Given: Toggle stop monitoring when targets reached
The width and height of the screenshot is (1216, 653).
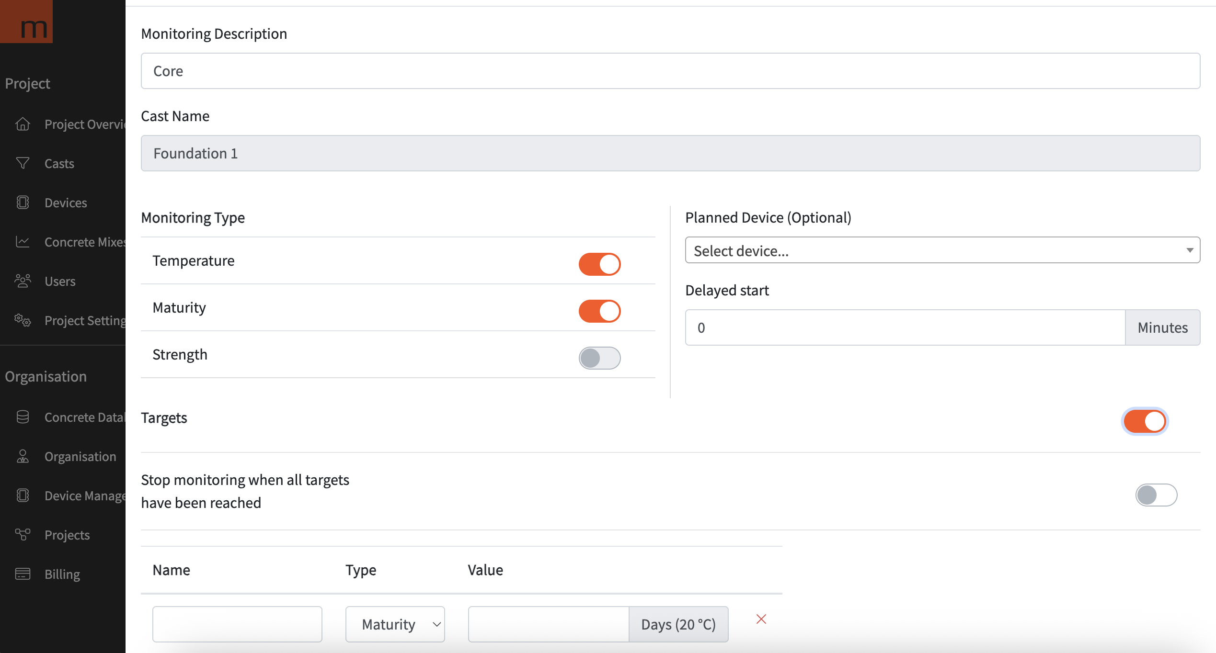Looking at the screenshot, I should pos(1156,495).
